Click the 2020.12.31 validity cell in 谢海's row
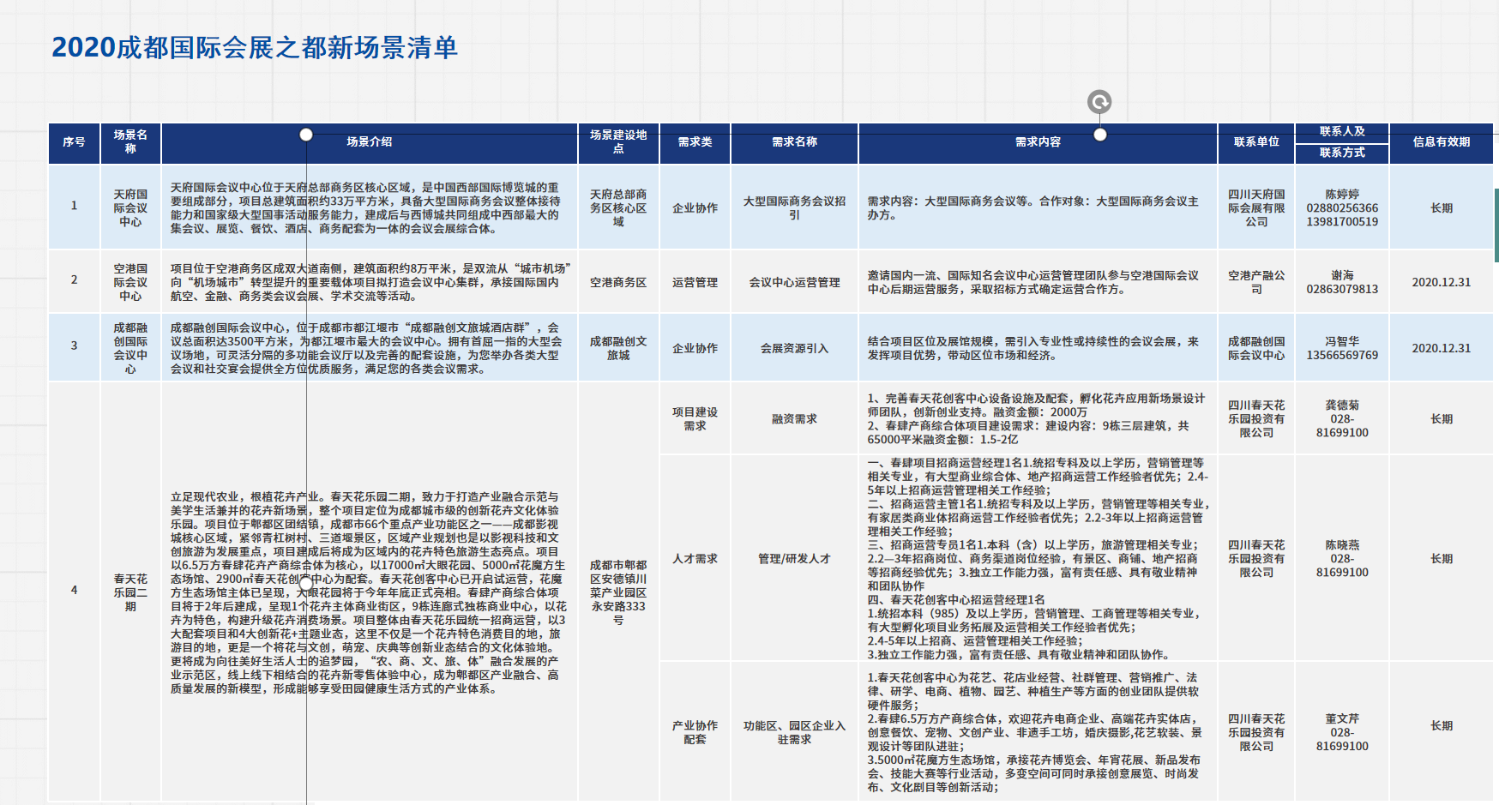 [1442, 282]
